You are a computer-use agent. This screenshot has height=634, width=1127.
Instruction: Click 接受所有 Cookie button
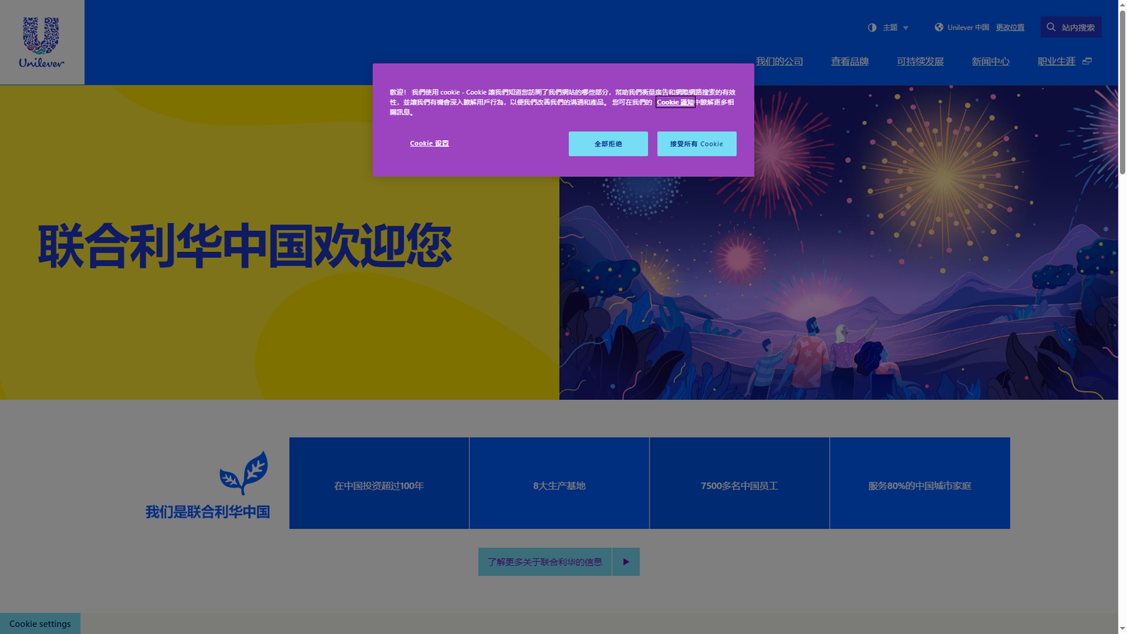pyautogui.click(x=697, y=143)
